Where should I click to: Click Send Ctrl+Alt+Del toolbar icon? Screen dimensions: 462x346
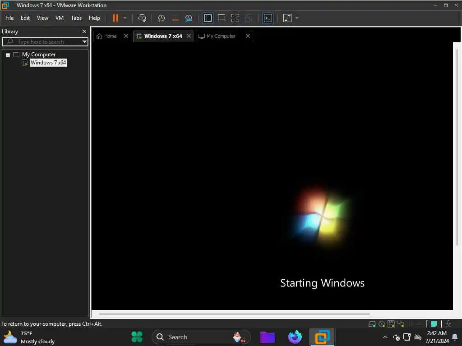tap(142, 18)
